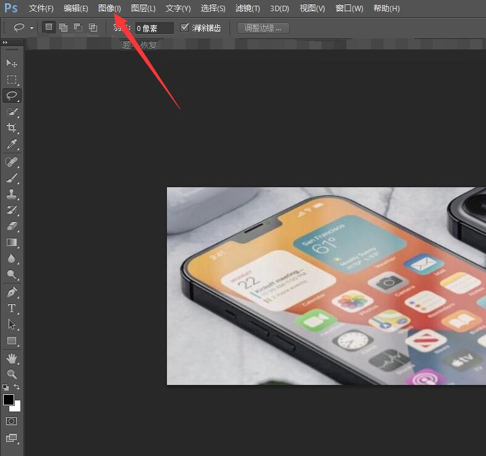
Task: Select the Gradient tool
Action: (x=12, y=242)
